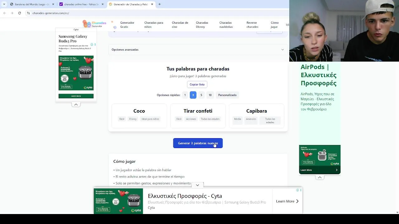
Task: Open the bottom banner ad info icon
Action: 298,190
